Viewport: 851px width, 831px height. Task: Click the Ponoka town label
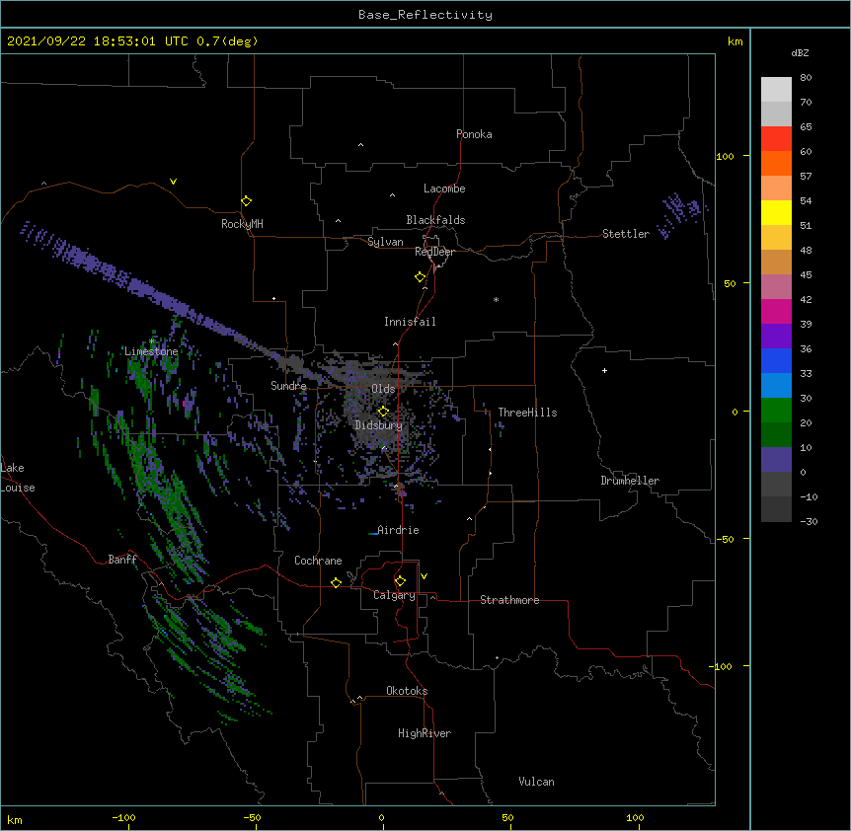pyautogui.click(x=474, y=134)
